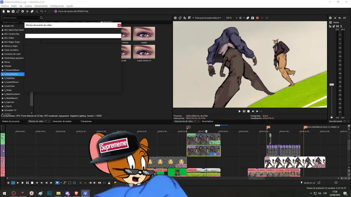Open the Archivo menu
The width and height of the screenshot is (351, 197).
(5, 6)
